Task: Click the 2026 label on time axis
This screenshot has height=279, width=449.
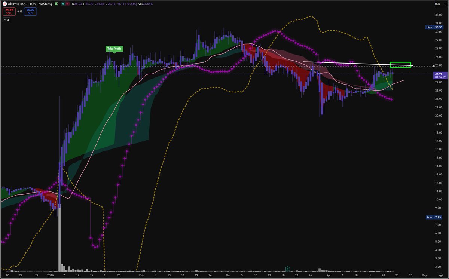Action: (50, 275)
